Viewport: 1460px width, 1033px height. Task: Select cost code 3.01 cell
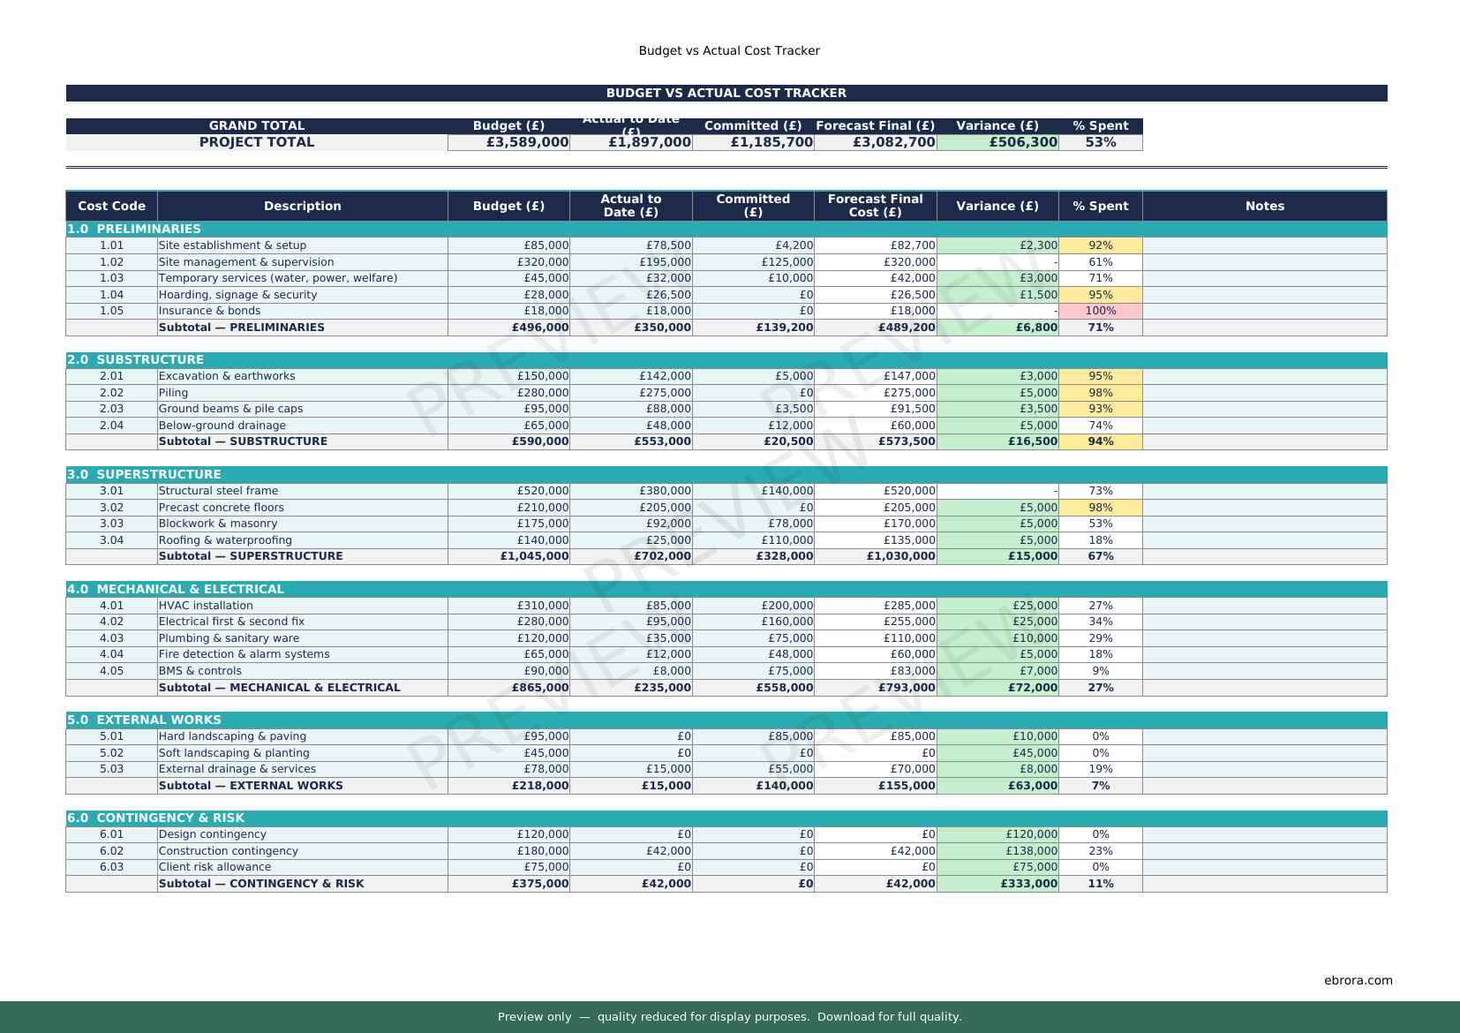click(111, 491)
